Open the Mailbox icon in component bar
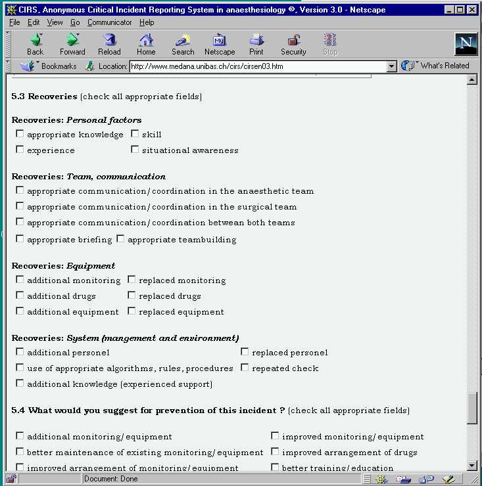482x486 pixels. coord(404,479)
